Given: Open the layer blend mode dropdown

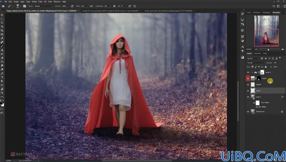Looking at the screenshot, I should [x=256, y=63].
